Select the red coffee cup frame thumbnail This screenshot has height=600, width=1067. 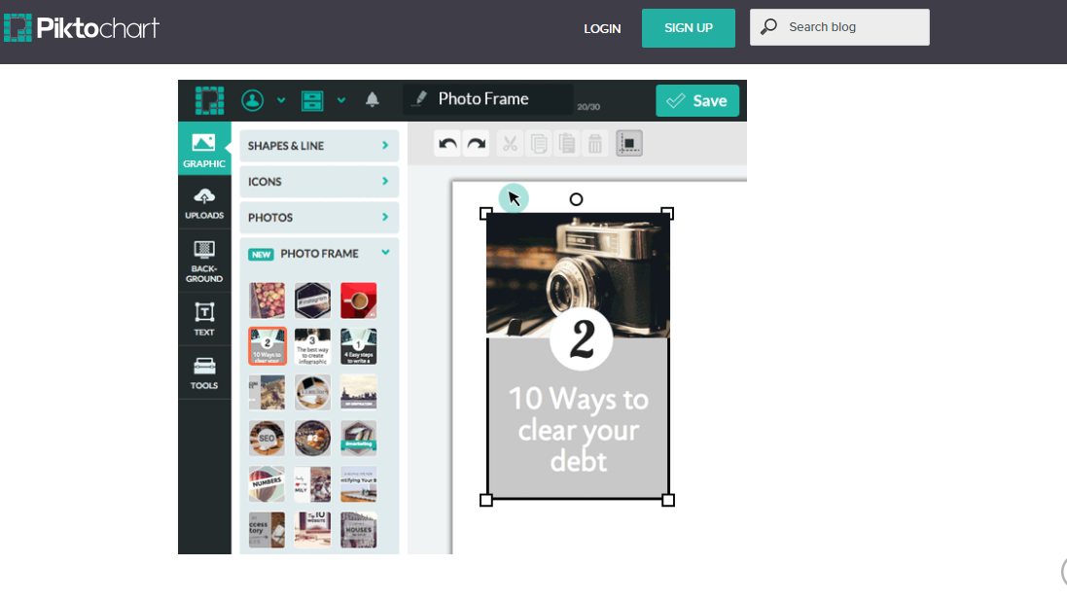[x=359, y=300]
